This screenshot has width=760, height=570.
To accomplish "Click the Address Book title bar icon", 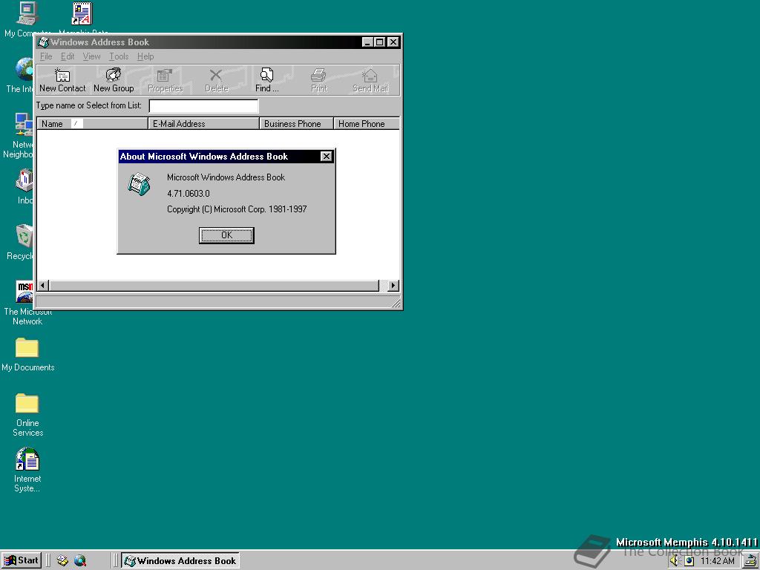I will tap(44, 42).
